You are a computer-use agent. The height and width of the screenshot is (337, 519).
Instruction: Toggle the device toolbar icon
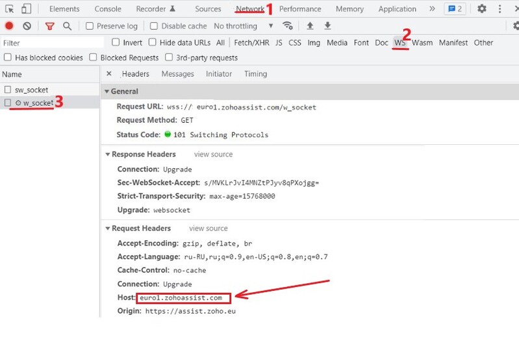(x=26, y=9)
